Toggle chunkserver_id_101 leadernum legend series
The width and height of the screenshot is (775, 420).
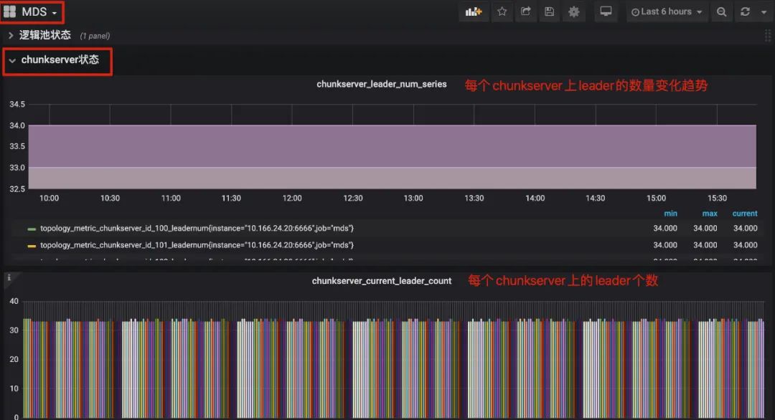click(197, 245)
